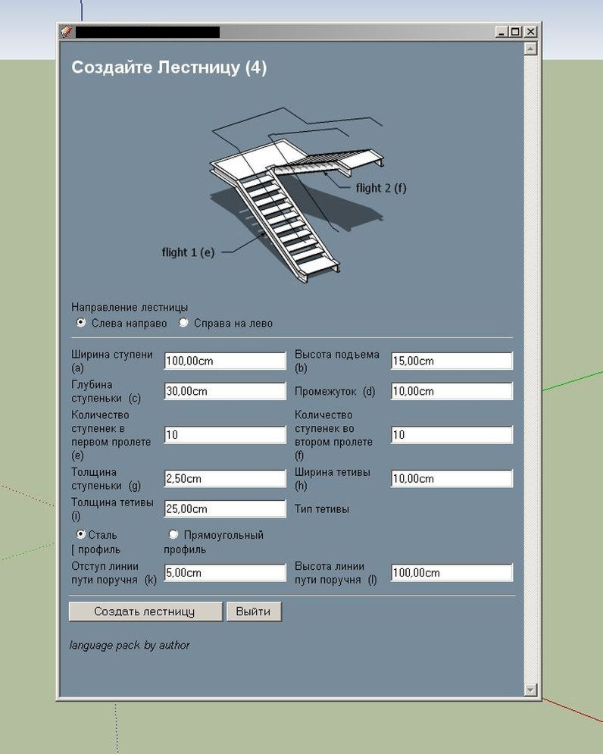Click the 'Выйти' button
Viewport: 603px width, 754px height.
click(x=254, y=612)
